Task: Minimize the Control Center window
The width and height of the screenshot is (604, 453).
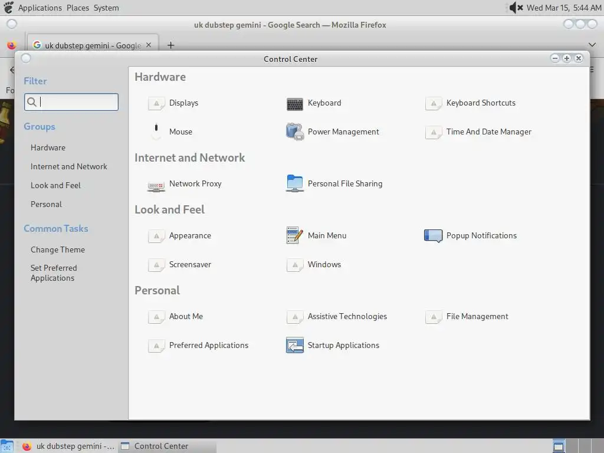Action: pyautogui.click(x=555, y=58)
